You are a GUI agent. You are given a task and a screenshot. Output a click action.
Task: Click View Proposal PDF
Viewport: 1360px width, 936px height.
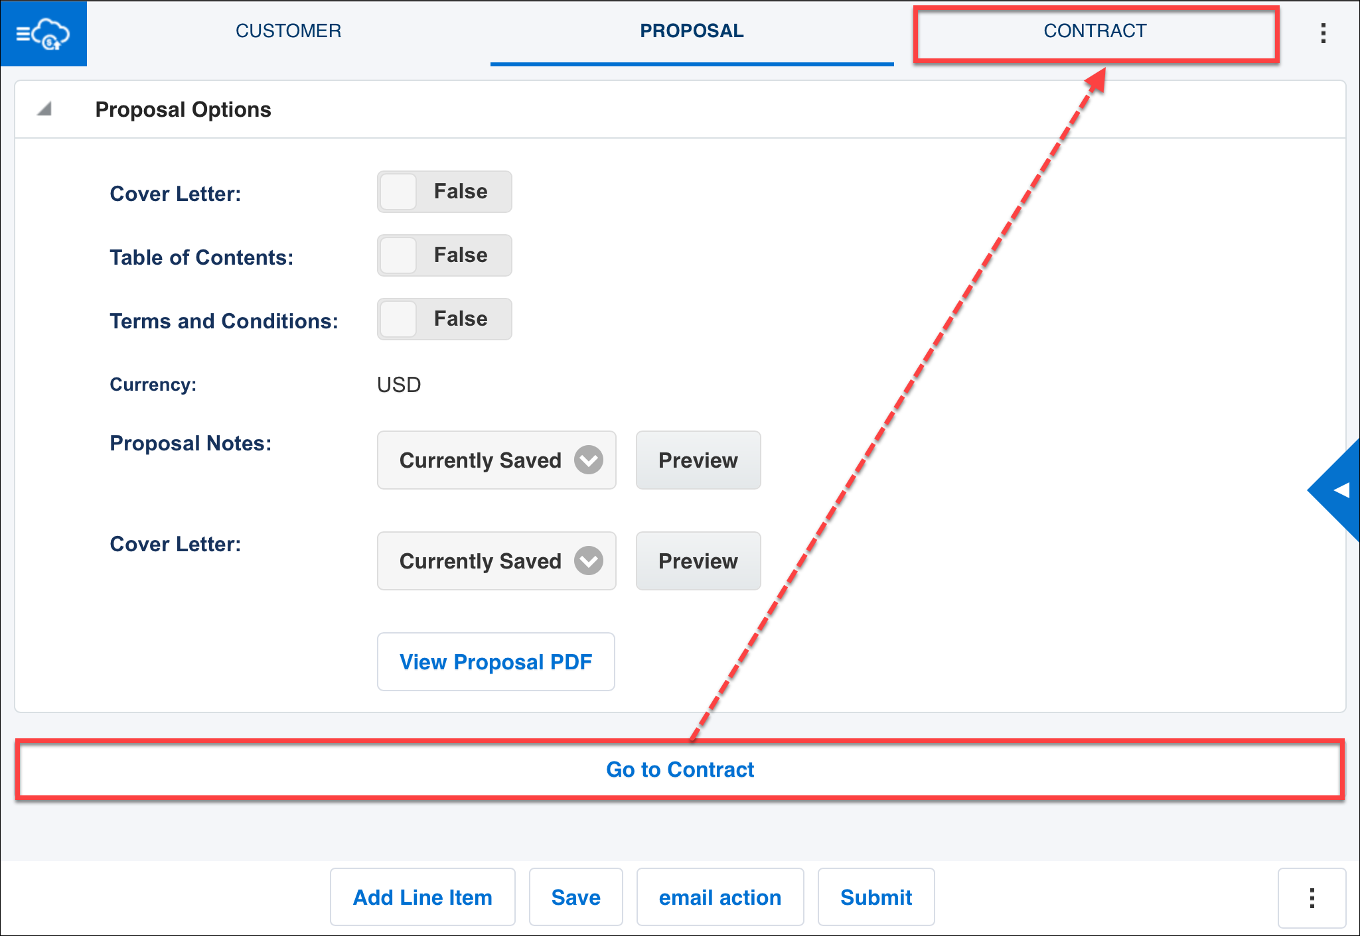click(496, 661)
